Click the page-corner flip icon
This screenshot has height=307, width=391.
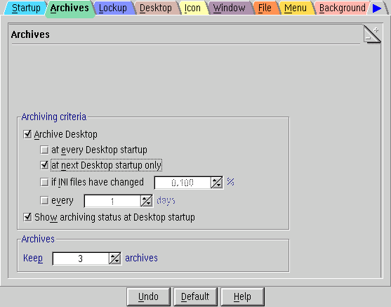tap(372, 34)
